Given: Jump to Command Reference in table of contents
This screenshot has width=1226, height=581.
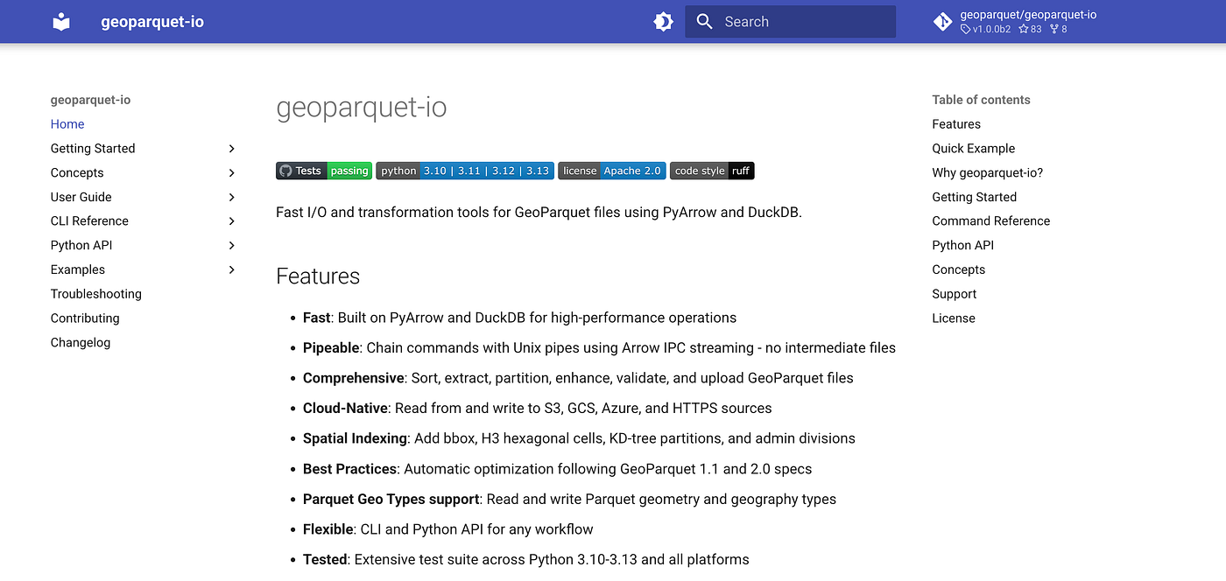Looking at the screenshot, I should tap(991, 221).
